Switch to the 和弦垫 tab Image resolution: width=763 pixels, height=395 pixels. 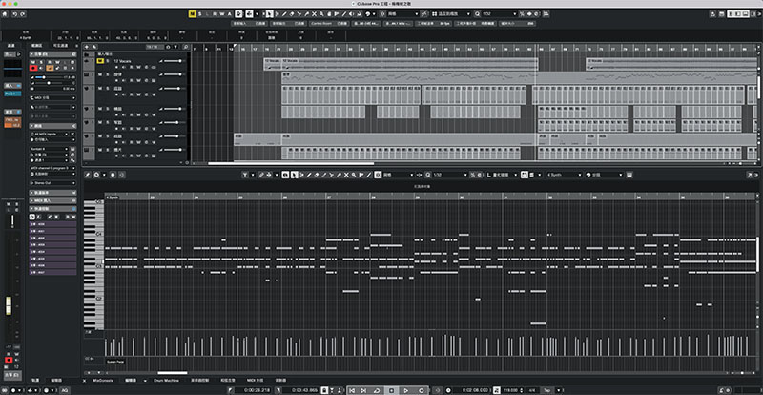click(x=228, y=380)
